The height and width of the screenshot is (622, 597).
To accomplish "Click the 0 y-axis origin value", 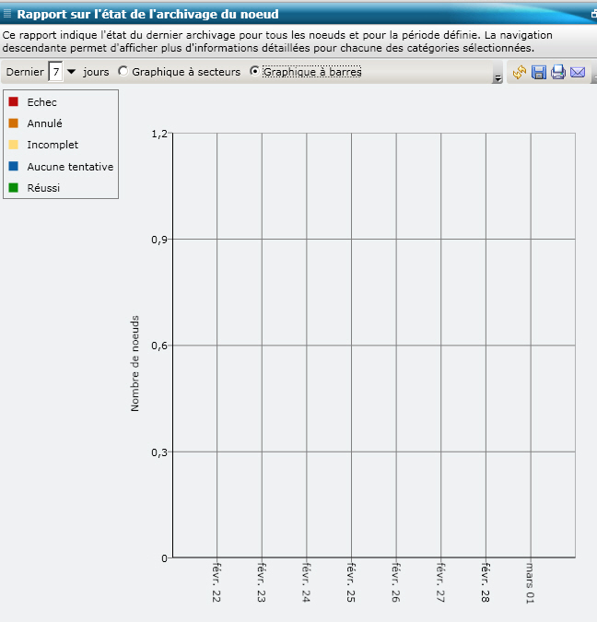I will click(x=164, y=558).
